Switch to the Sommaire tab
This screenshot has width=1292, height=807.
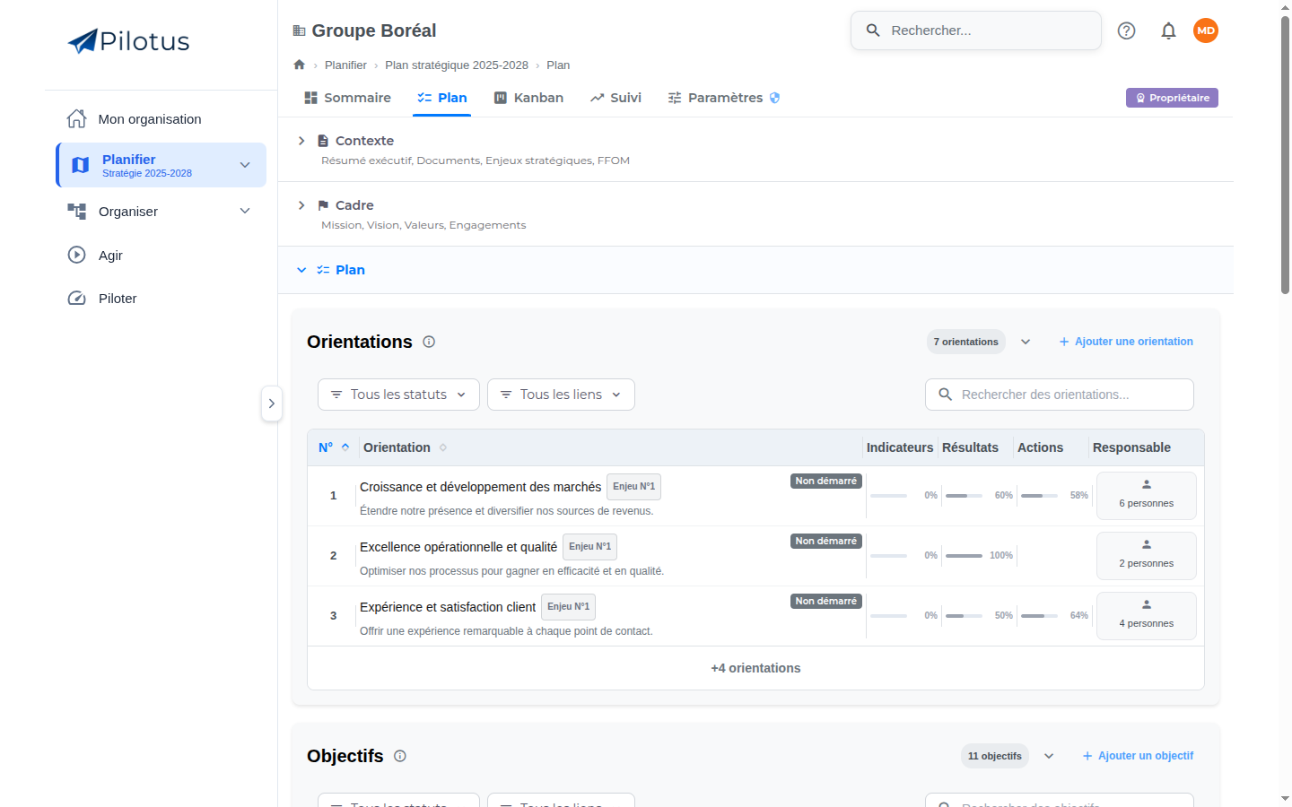pyautogui.click(x=347, y=98)
